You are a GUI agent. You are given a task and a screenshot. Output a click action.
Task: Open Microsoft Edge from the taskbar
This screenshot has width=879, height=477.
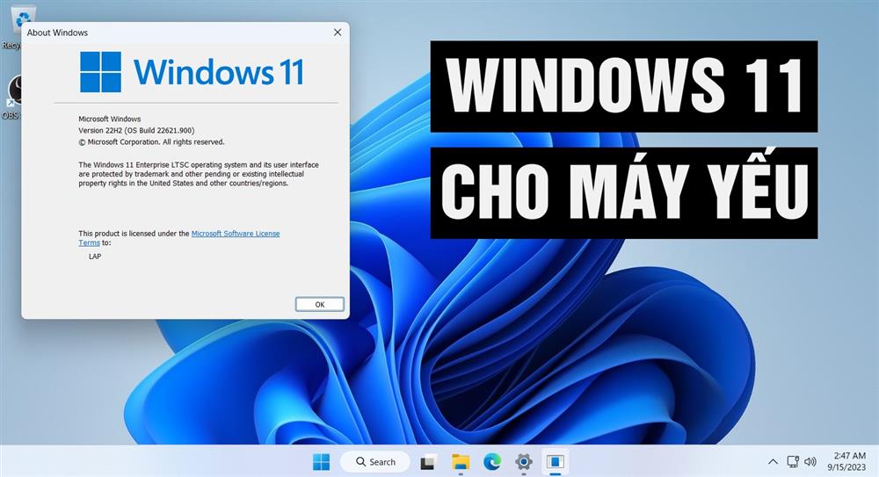[x=492, y=462]
